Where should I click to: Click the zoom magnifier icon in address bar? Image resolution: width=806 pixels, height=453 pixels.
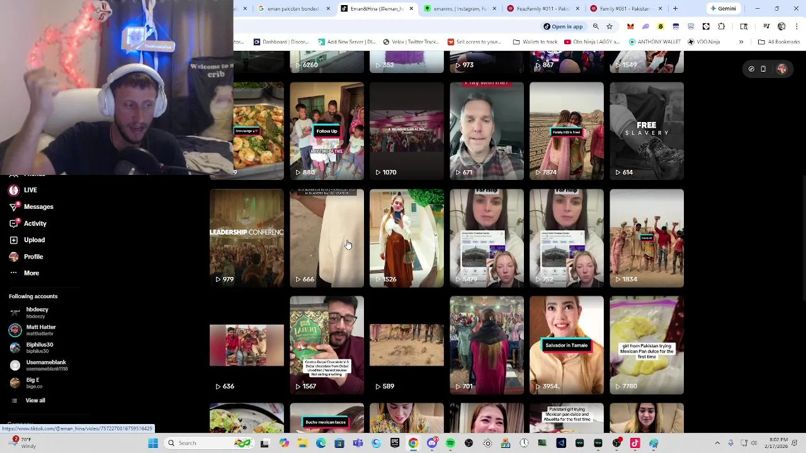596,26
